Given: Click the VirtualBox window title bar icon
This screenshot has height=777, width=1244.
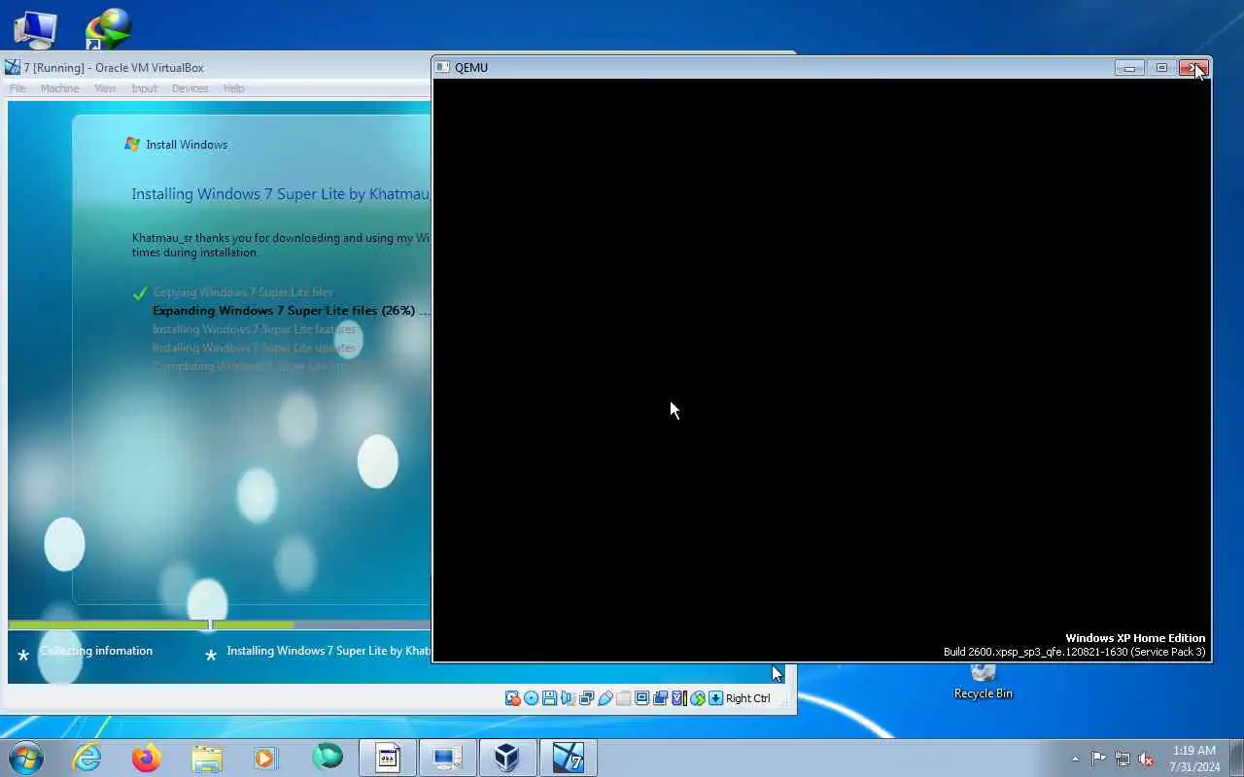Looking at the screenshot, I should [x=13, y=67].
